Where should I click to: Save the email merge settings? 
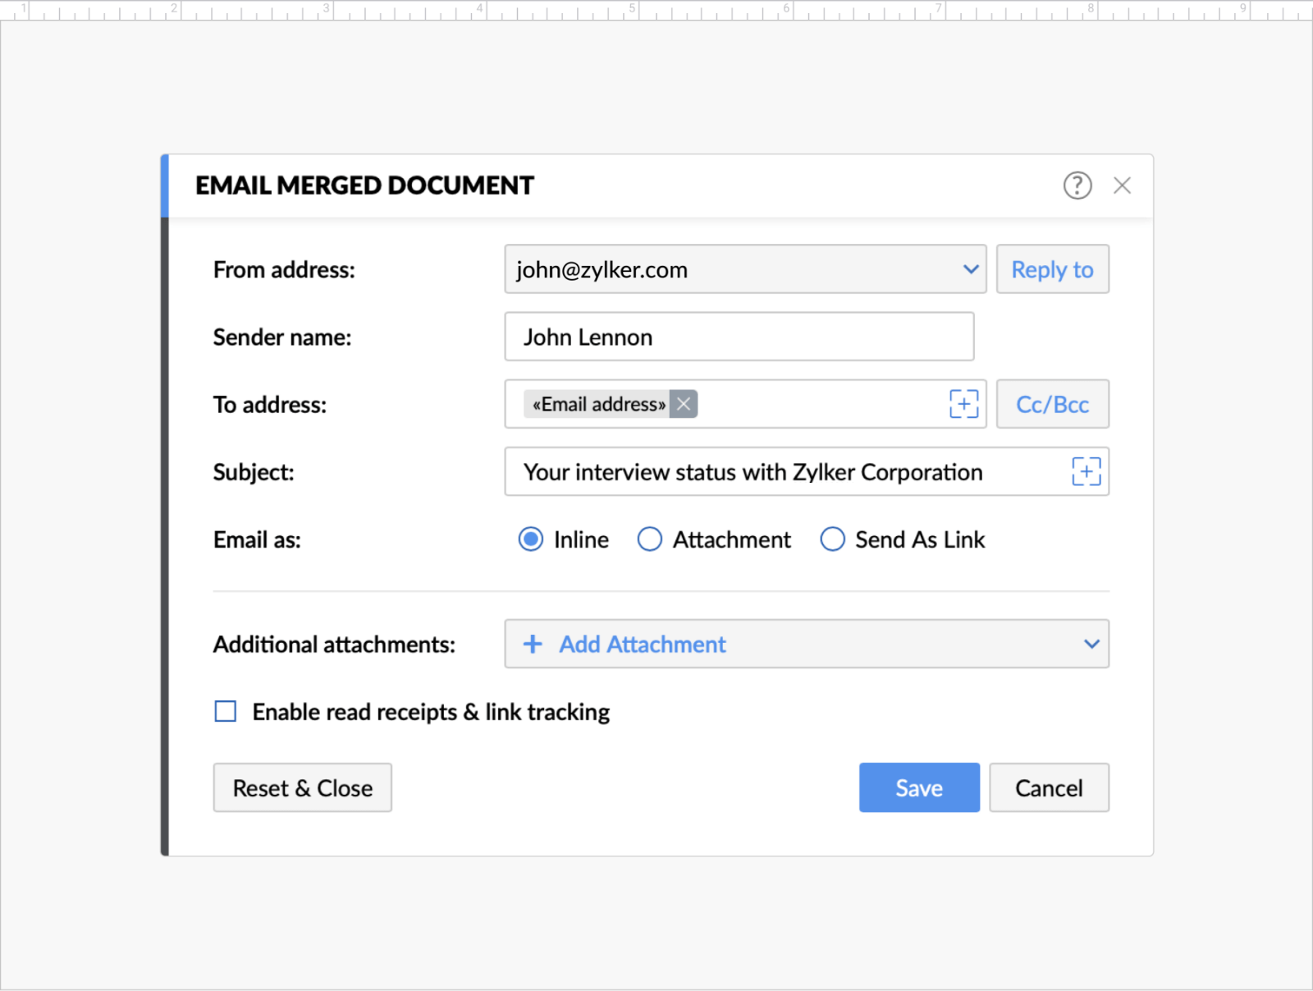pyautogui.click(x=919, y=787)
